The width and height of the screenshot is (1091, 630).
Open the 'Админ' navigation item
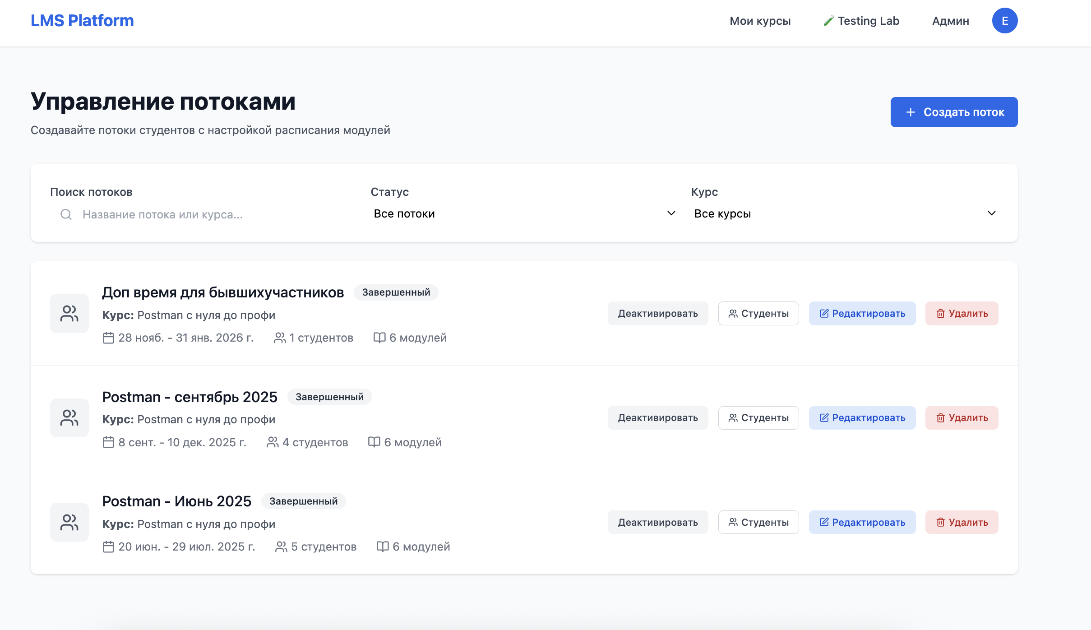(950, 21)
